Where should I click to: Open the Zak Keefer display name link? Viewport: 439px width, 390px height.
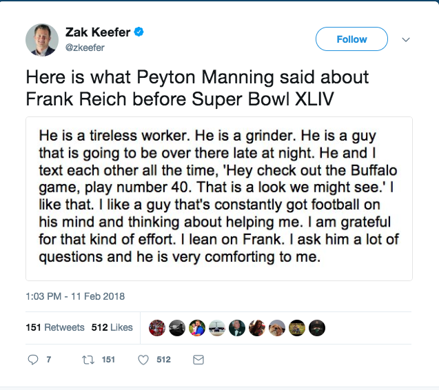tap(97, 32)
